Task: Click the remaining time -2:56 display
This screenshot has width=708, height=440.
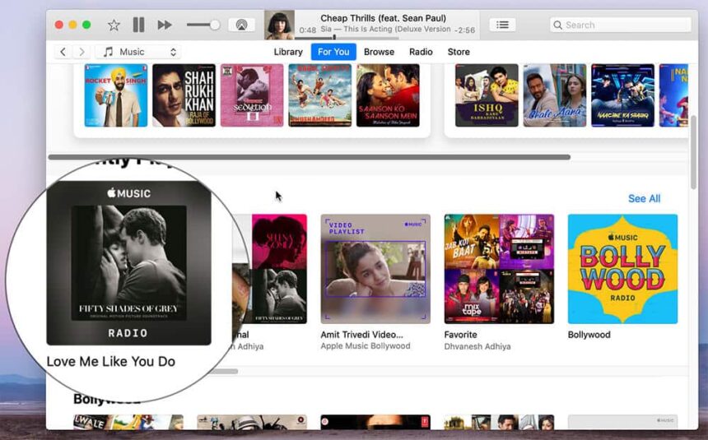Action: pos(463,30)
